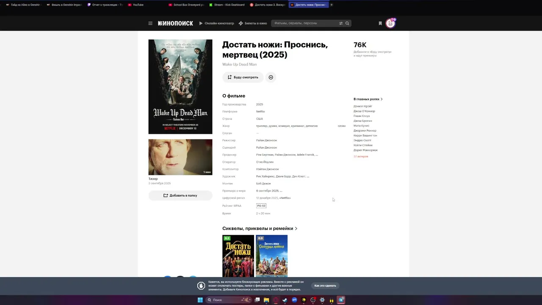Viewport: 542px width, 305px height.
Task: Switch to Гайд на Айно в Genshin tab
Action: 23,5
